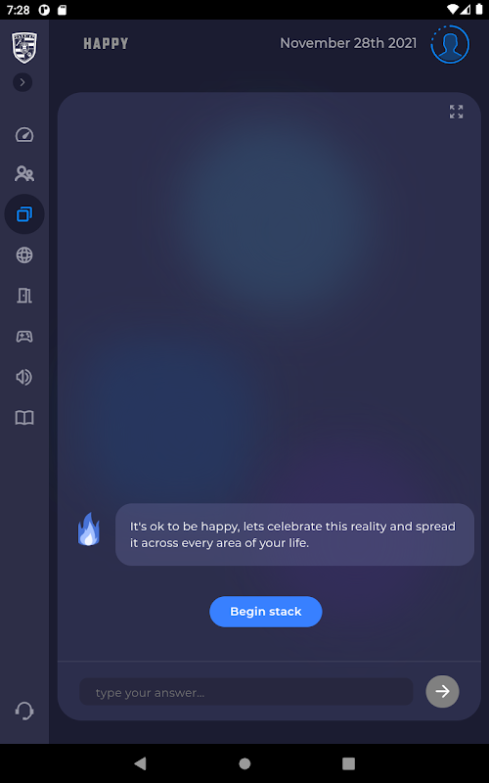Click the blue flame avatar icon
This screenshot has width=489, height=783.
click(x=89, y=530)
